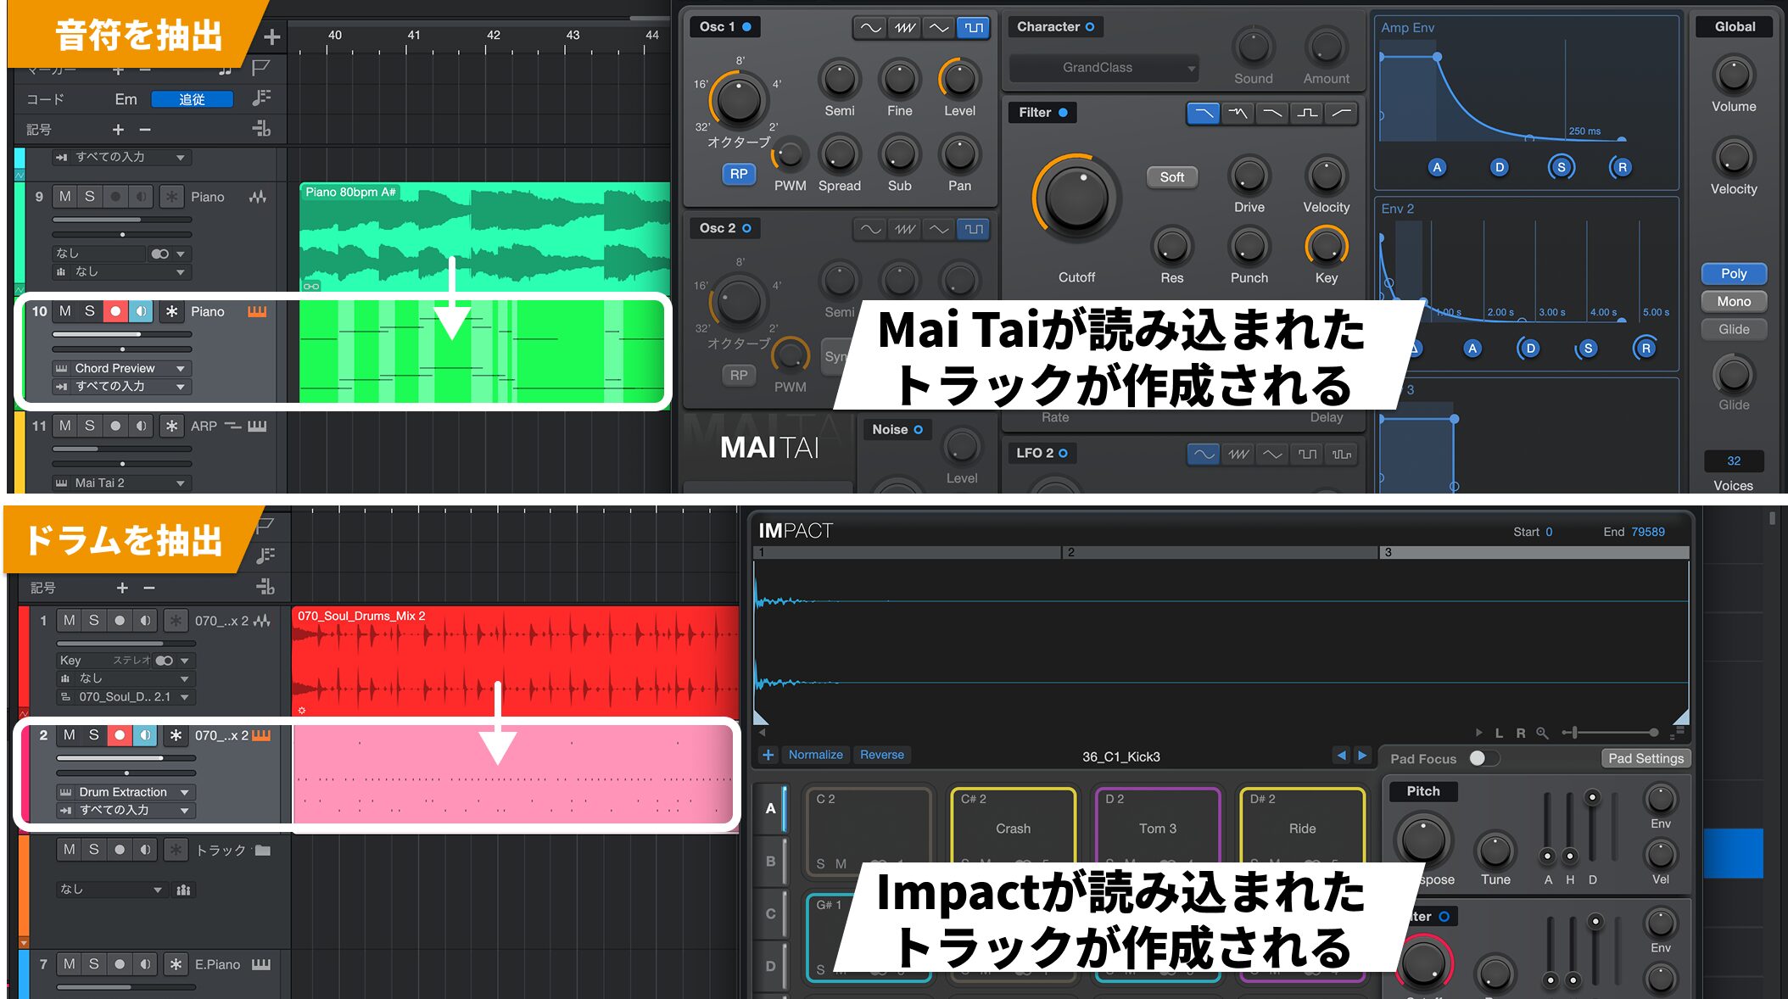The width and height of the screenshot is (1788, 999).
Task: Click zoom magnifier in Impact waveform
Action: coord(1542,733)
